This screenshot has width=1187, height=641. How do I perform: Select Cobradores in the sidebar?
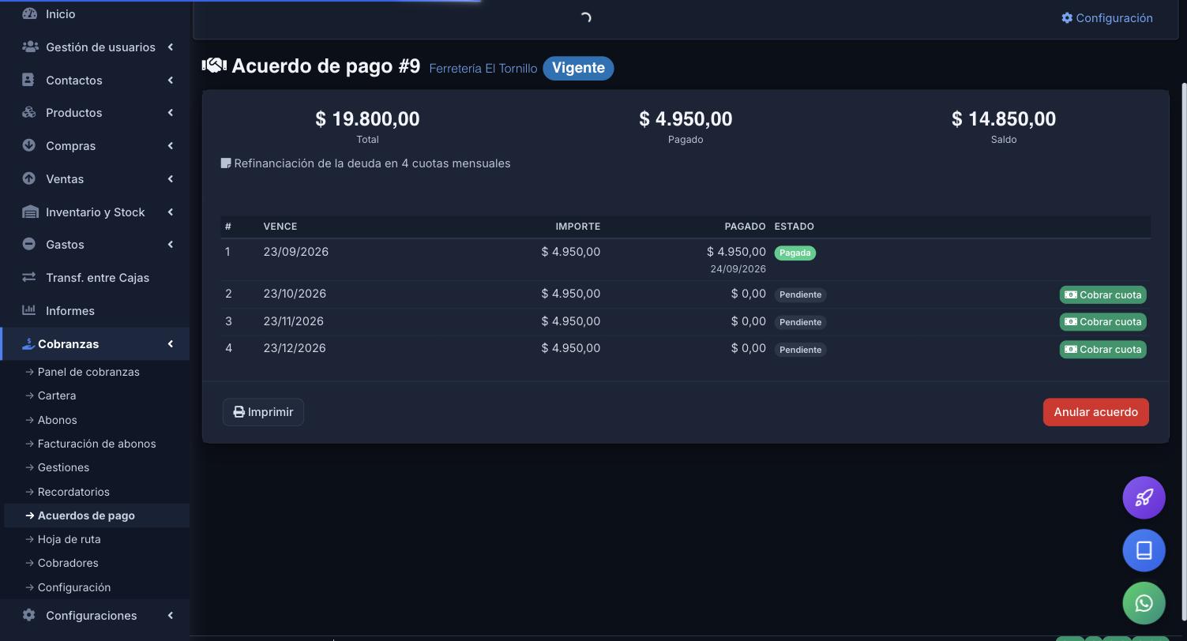pos(68,563)
